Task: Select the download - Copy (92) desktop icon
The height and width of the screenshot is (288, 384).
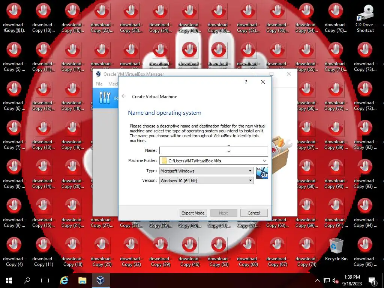Action: click(x=365, y=136)
